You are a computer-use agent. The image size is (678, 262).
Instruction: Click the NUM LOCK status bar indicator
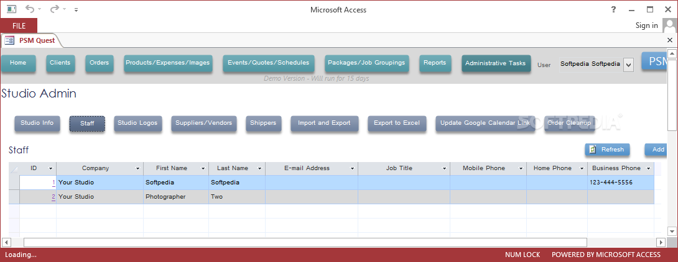[522, 255]
